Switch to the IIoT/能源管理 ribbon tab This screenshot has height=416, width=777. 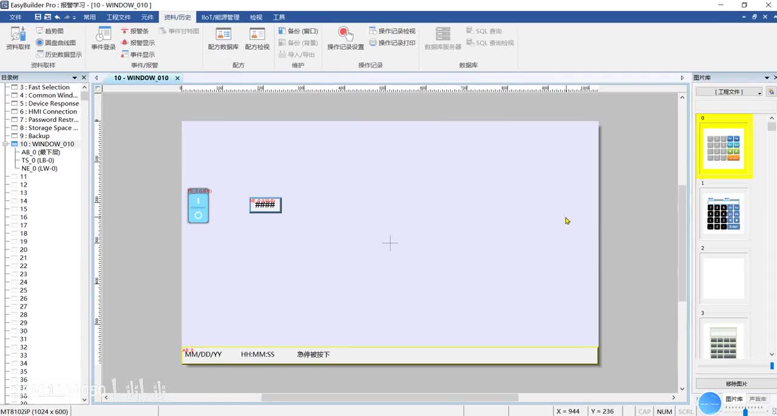220,17
